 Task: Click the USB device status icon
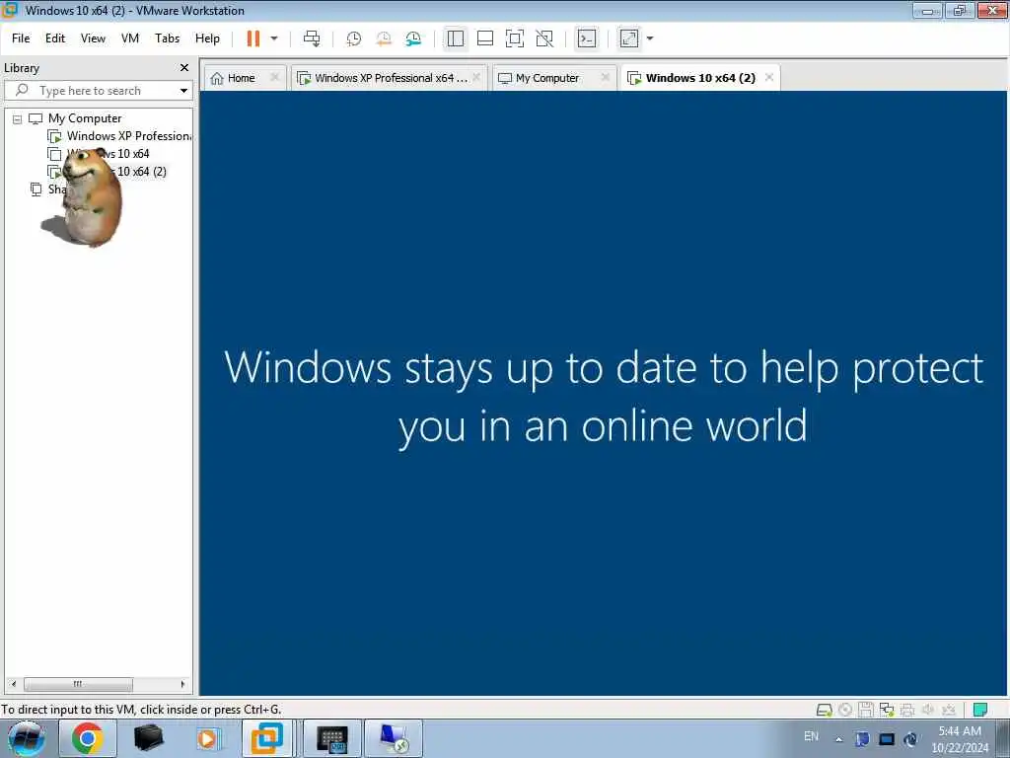(x=948, y=710)
